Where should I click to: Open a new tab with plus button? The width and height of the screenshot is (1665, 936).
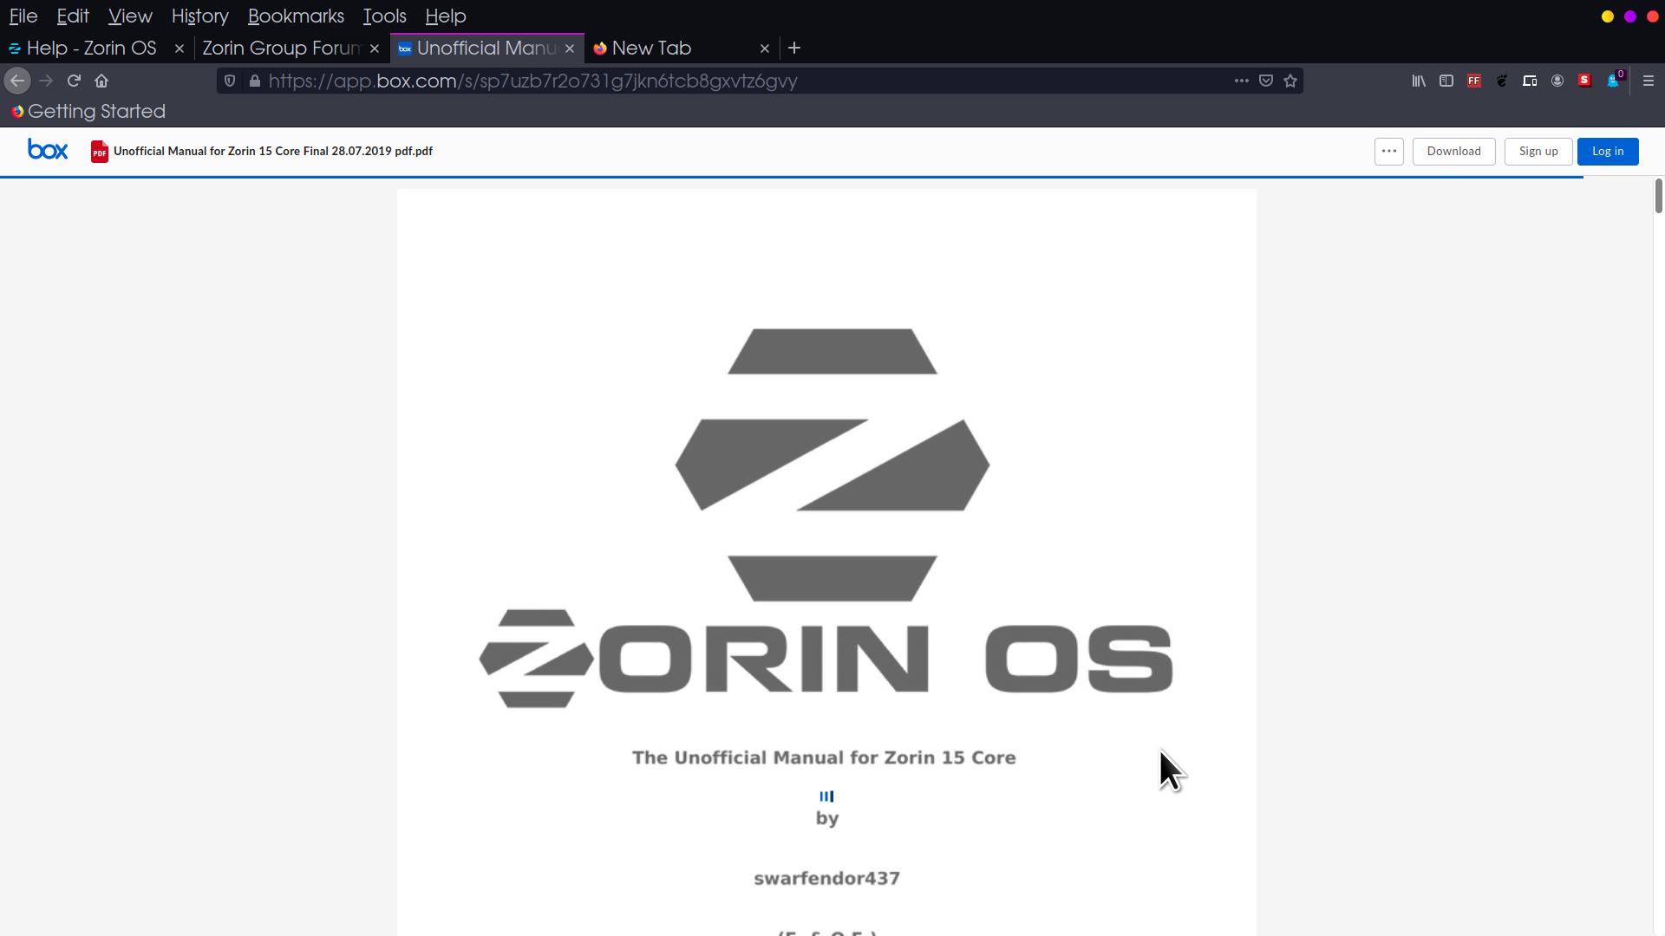point(794,49)
